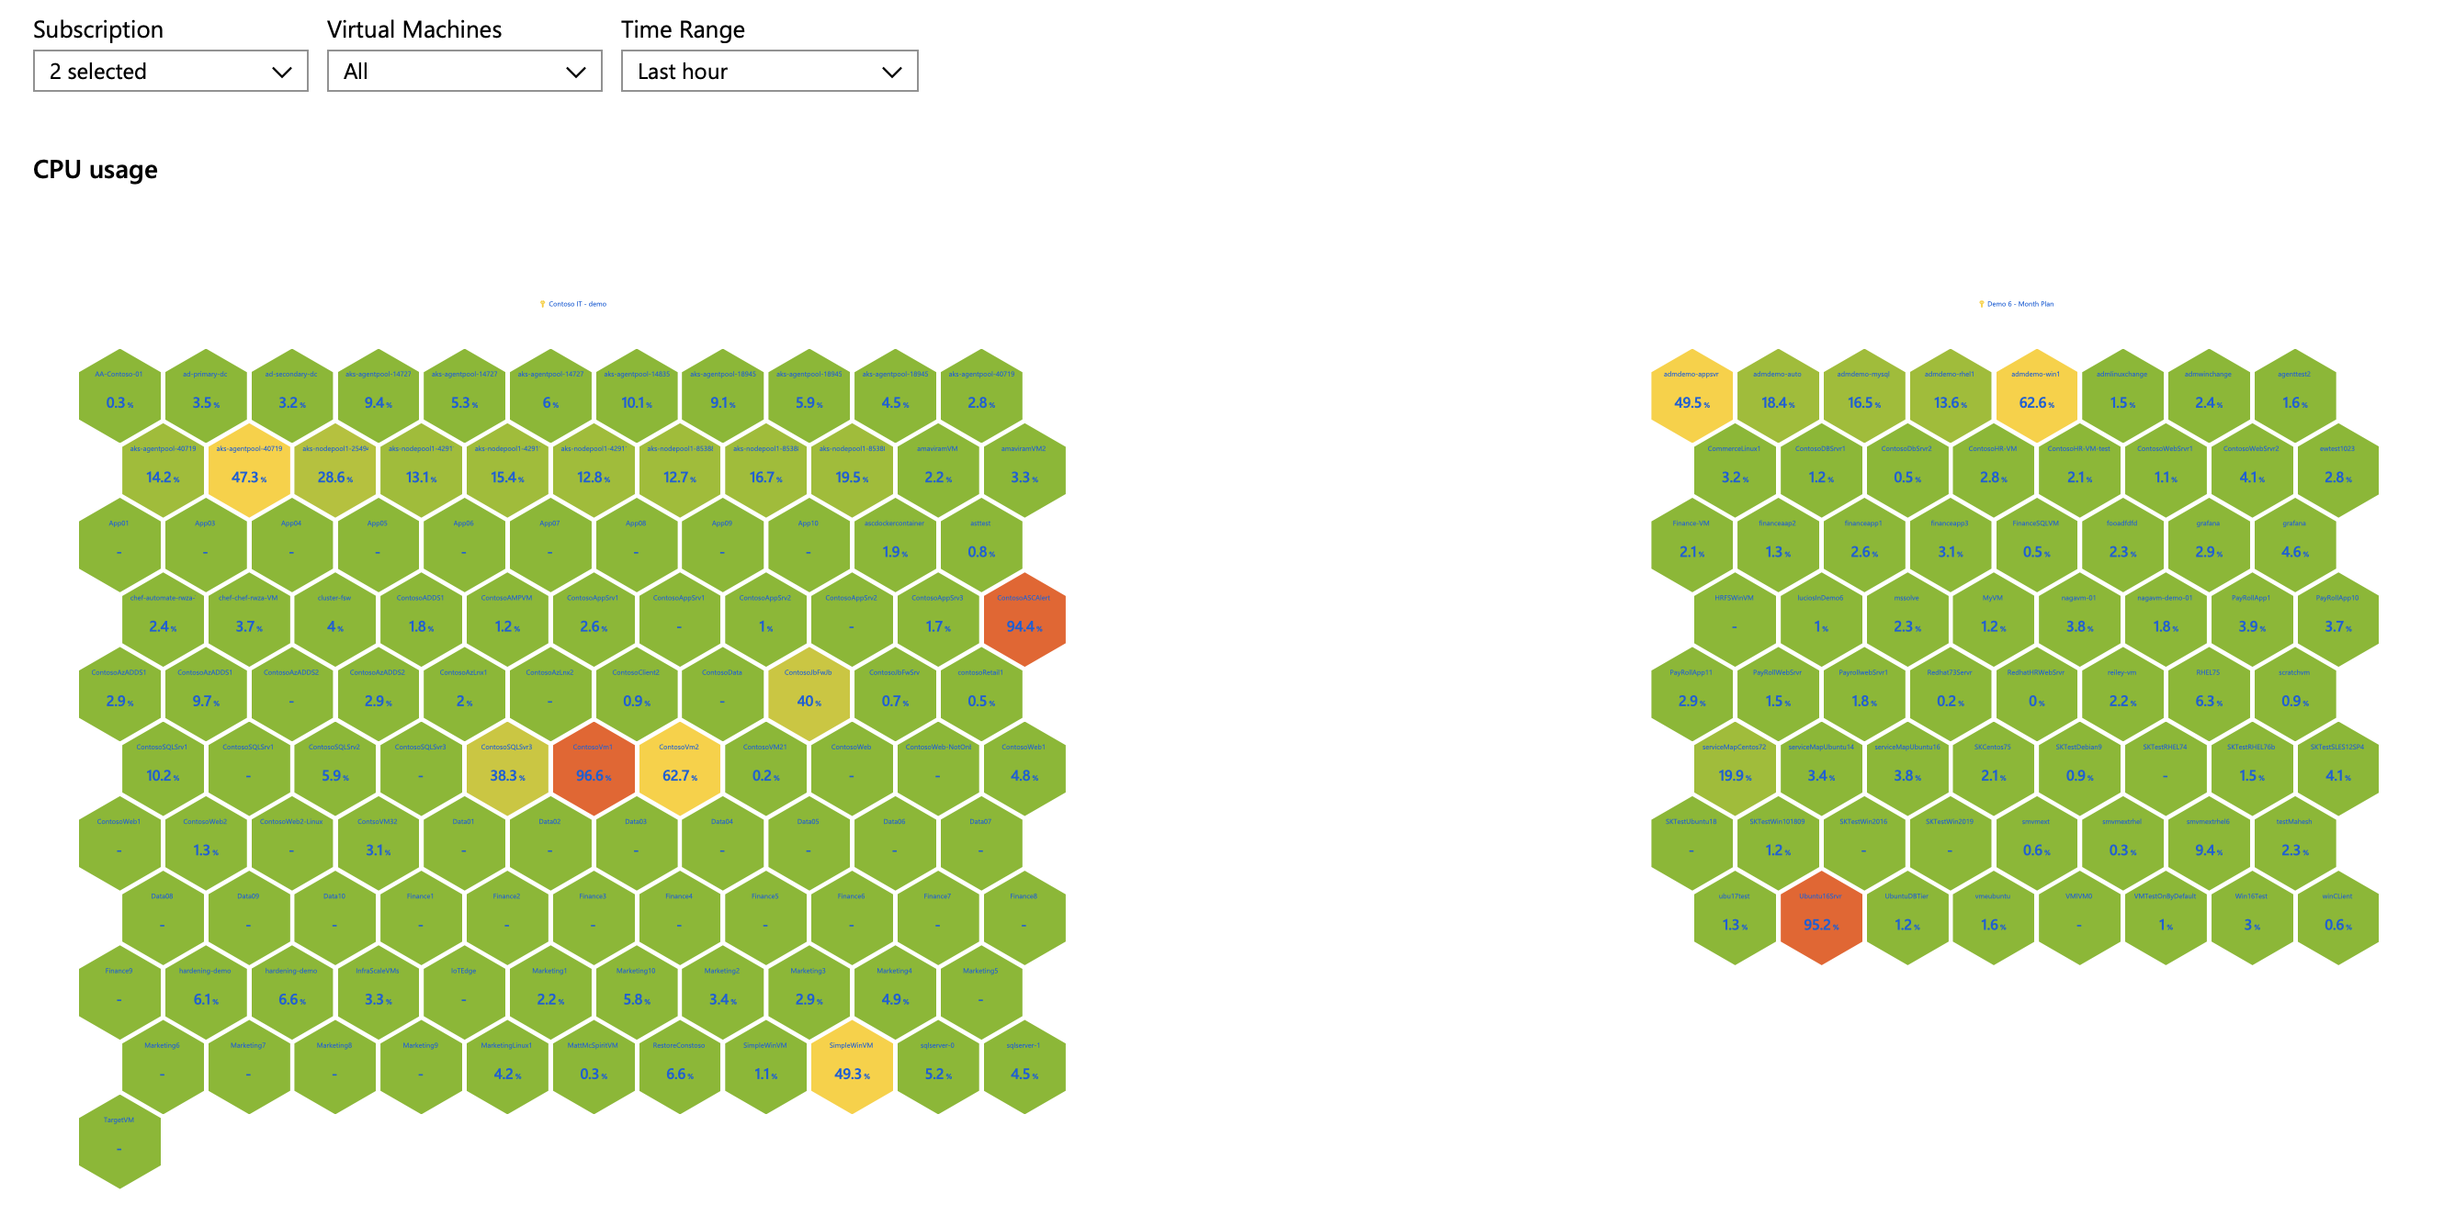Image resolution: width=2455 pixels, height=1227 pixels.
Task: Toggle the Virtual Machines All filter
Action: (x=463, y=69)
